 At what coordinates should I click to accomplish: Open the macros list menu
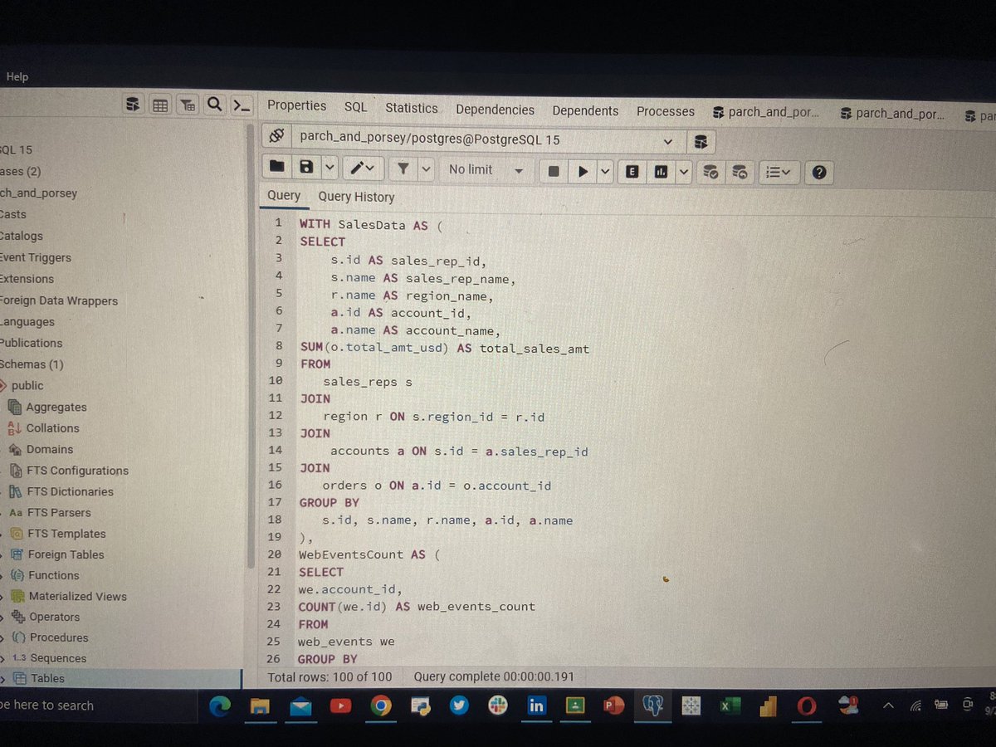click(x=778, y=173)
